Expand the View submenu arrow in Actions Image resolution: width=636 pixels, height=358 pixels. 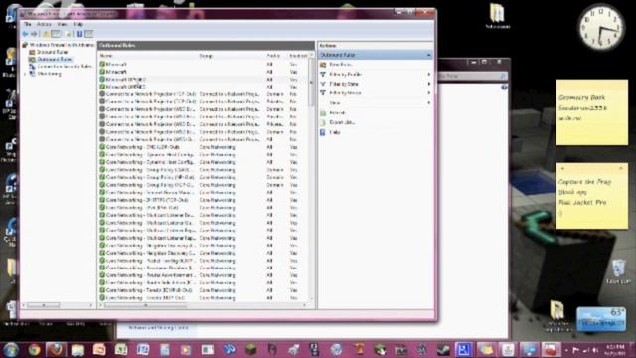(x=428, y=103)
